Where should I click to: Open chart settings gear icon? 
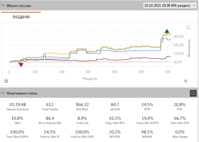tap(6, 81)
